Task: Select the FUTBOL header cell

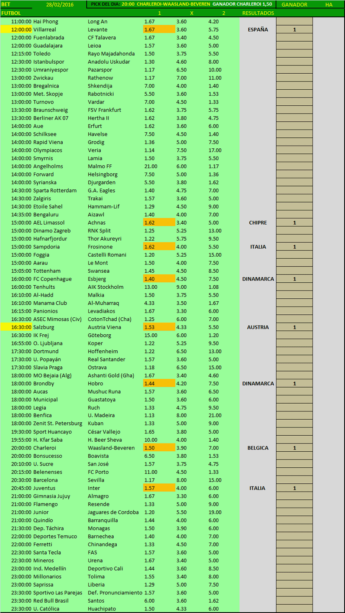Action: 11,13
